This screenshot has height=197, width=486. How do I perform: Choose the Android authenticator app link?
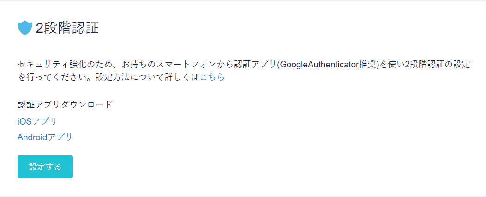tap(45, 137)
